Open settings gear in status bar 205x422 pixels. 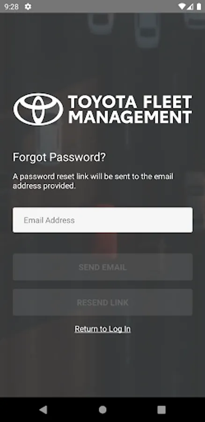pos(28,7)
